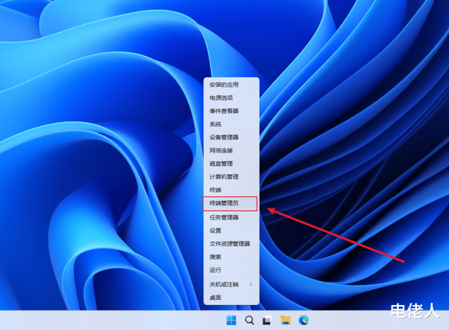Click 搜索 in the menu
This screenshot has height=330, width=449.
click(232, 257)
